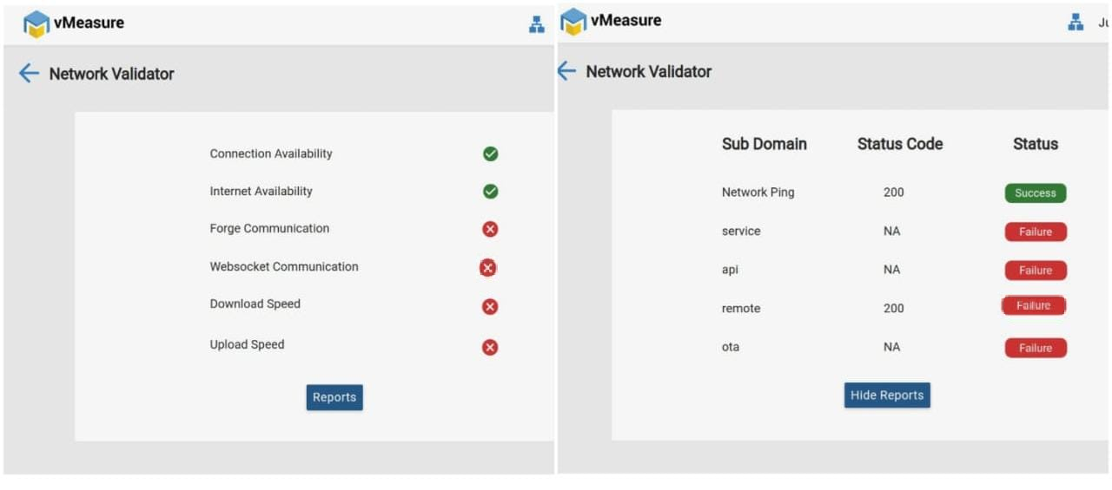Click the Failure badge for service
The image size is (1112, 490).
(1035, 232)
